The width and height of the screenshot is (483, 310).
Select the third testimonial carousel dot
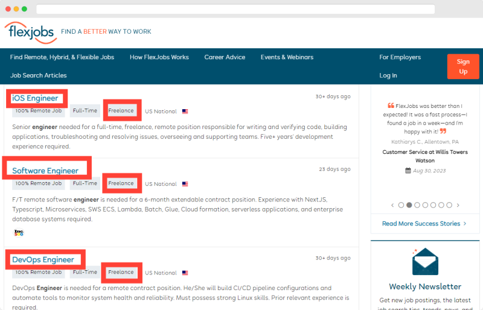[x=417, y=205]
